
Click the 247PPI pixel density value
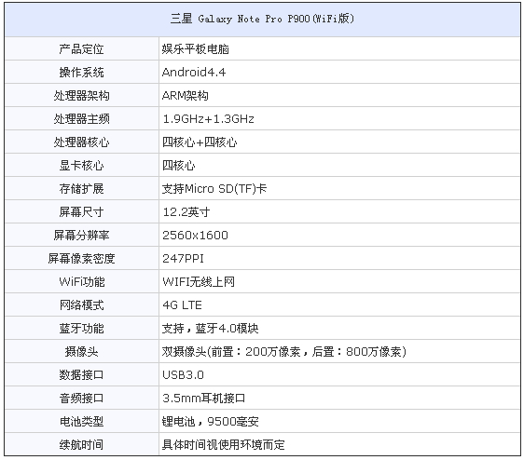click(183, 259)
